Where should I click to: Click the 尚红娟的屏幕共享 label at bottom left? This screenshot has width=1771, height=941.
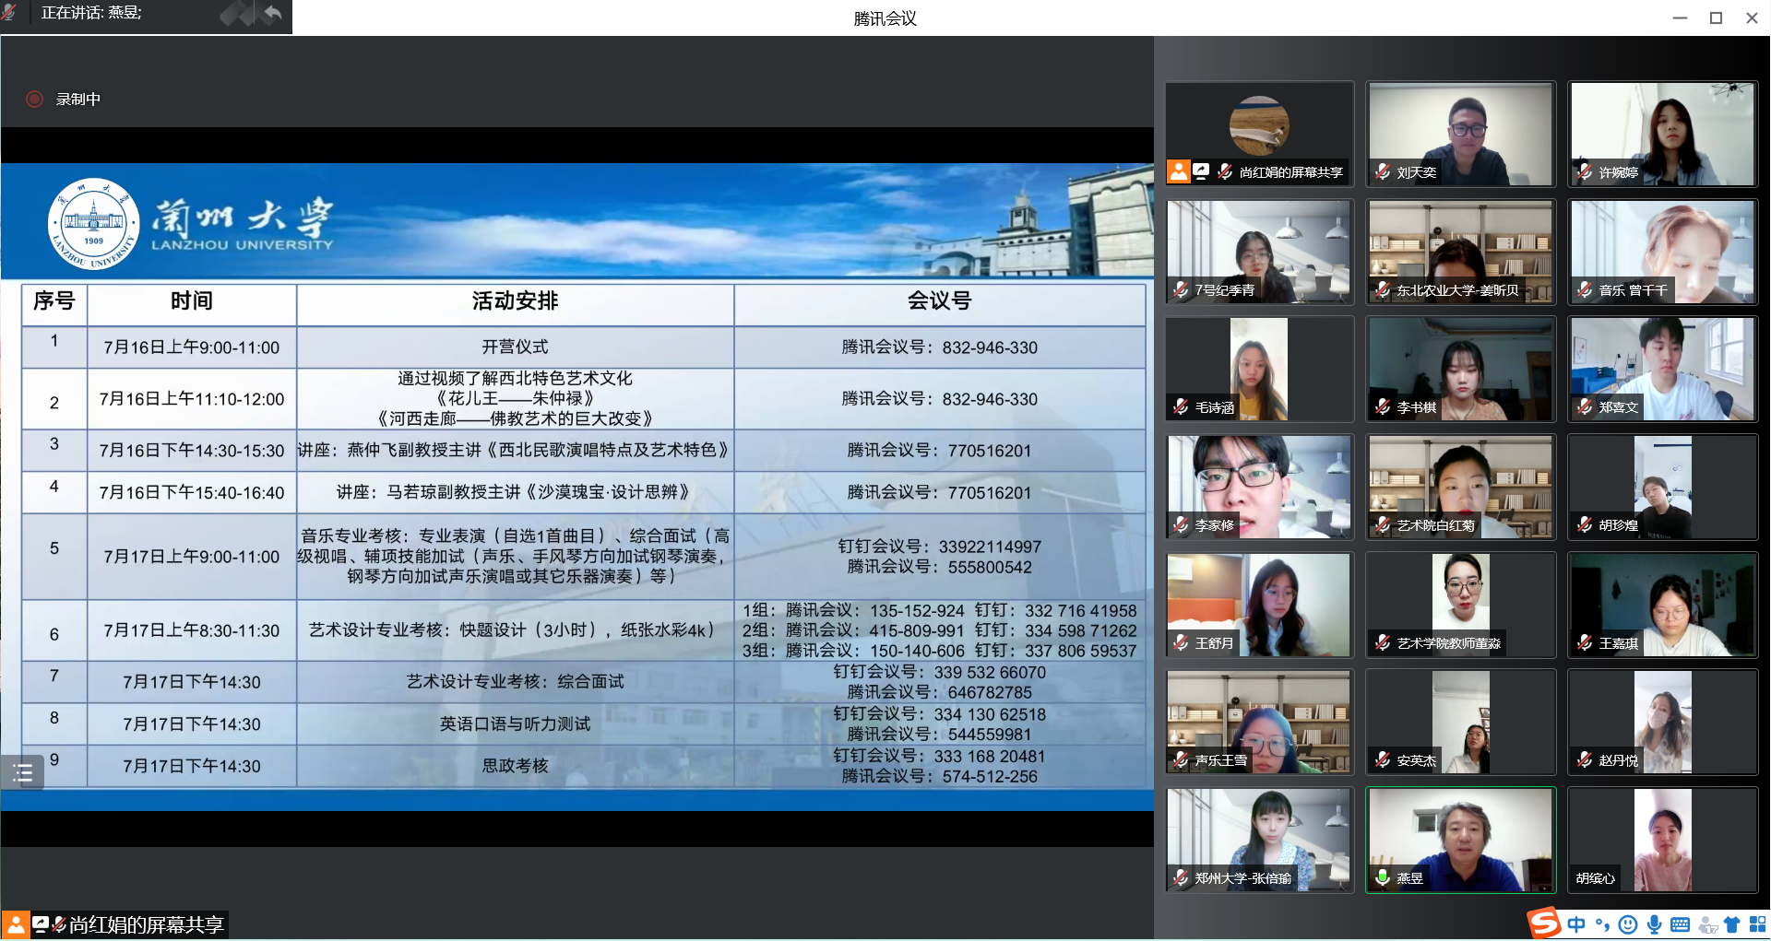coord(146,924)
